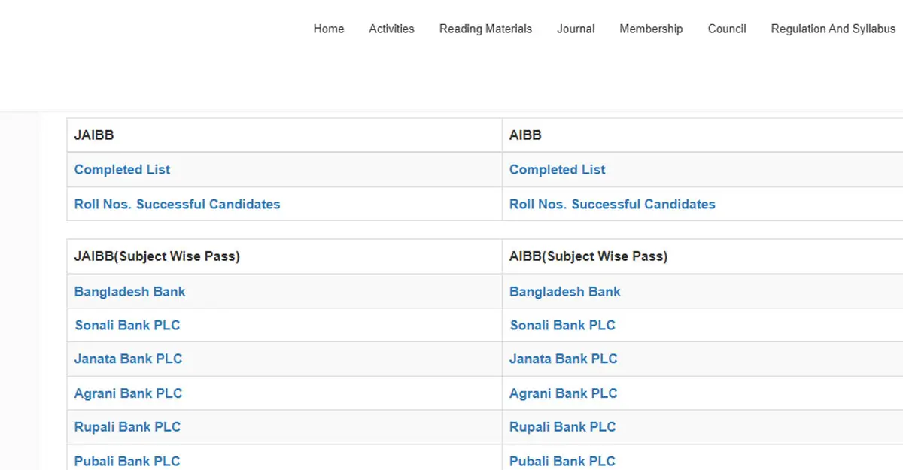
Task: Click the AIBB table header cell
Action: tap(703, 135)
